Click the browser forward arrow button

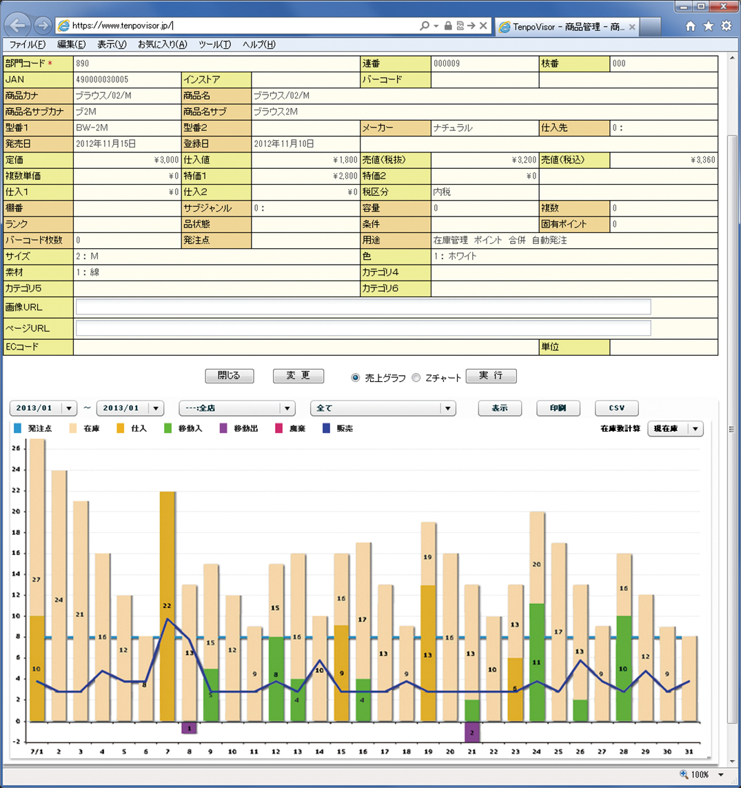point(43,26)
